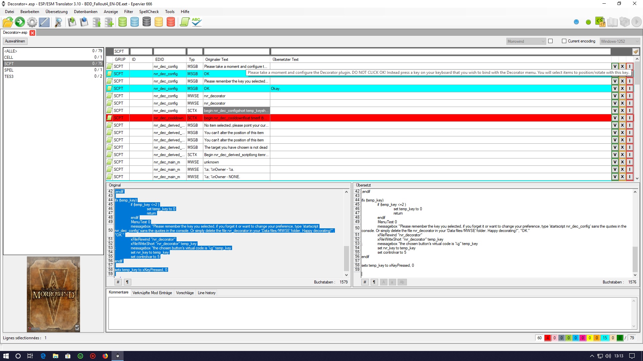Click the green database icon
The image size is (643, 361).
point(123,22)
